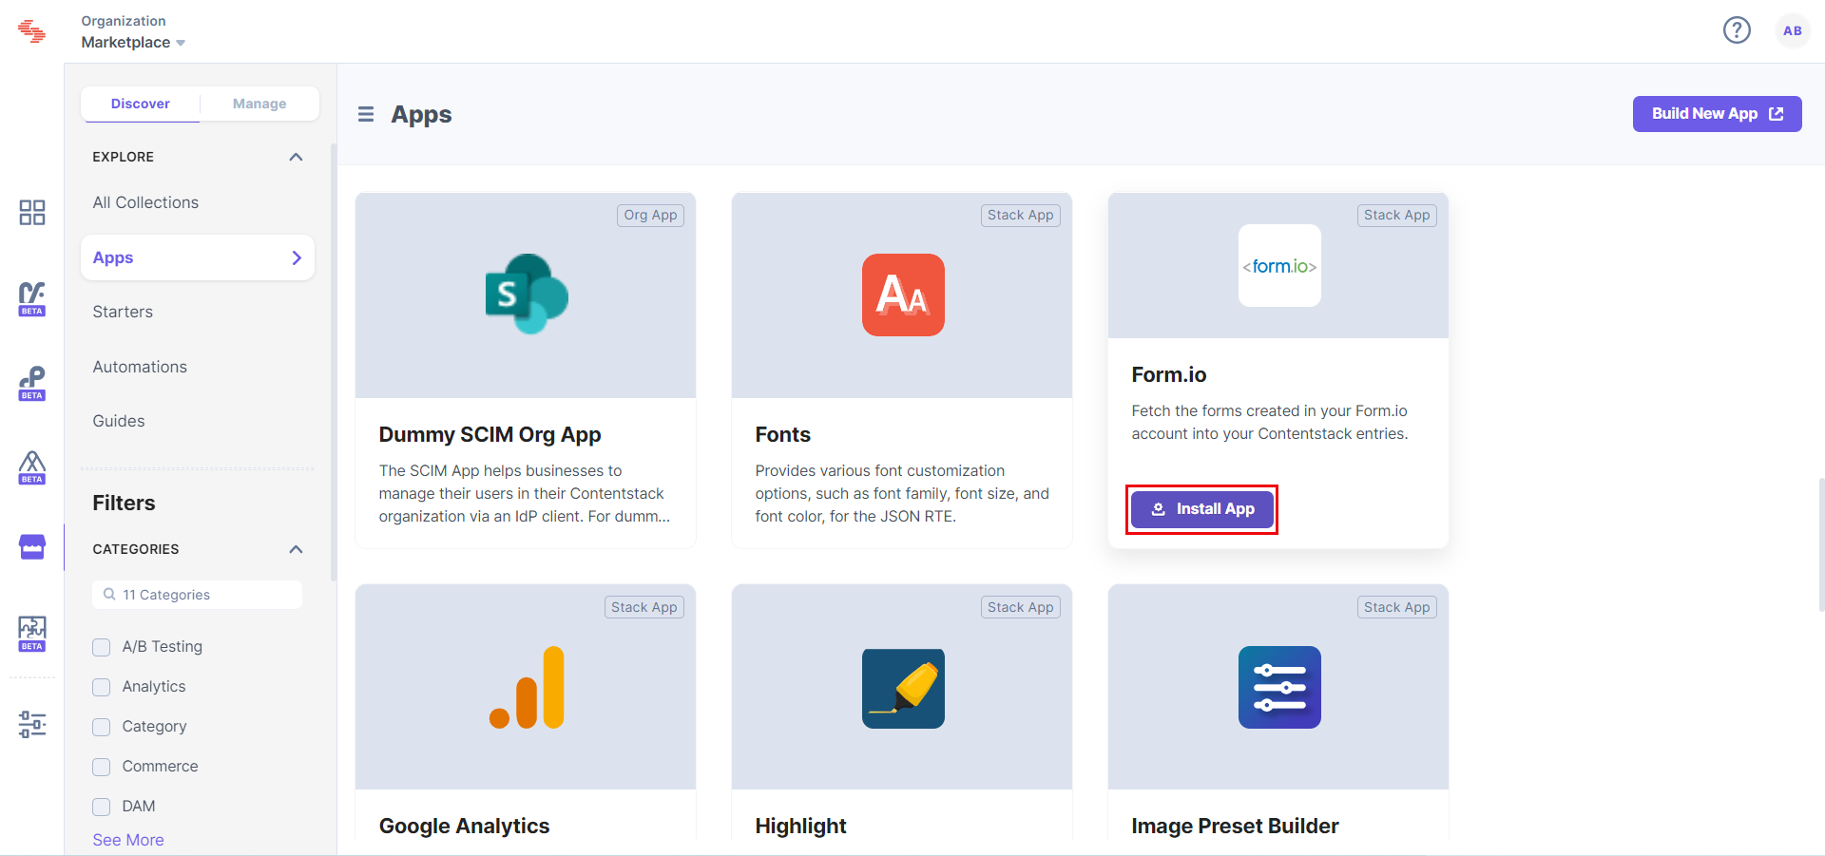This screenshot has width=1825, height=856.
Task: Click the Dummy SCIM Org App description text
Action: (x=525, y=493)
